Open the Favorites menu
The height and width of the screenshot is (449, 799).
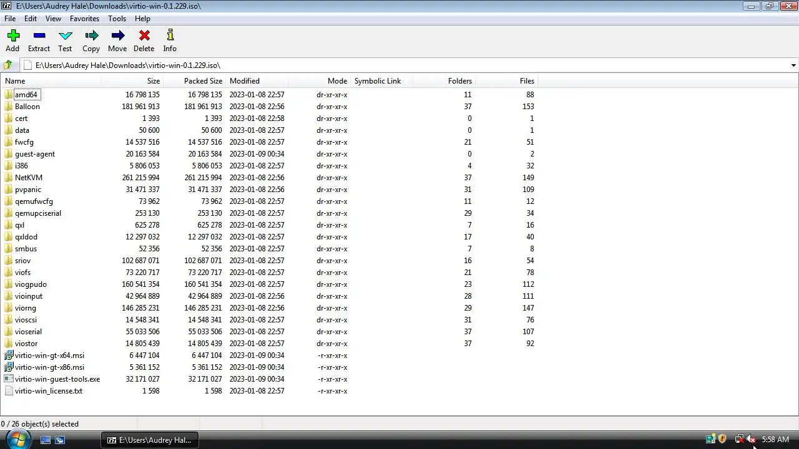(x=84, y=19)
